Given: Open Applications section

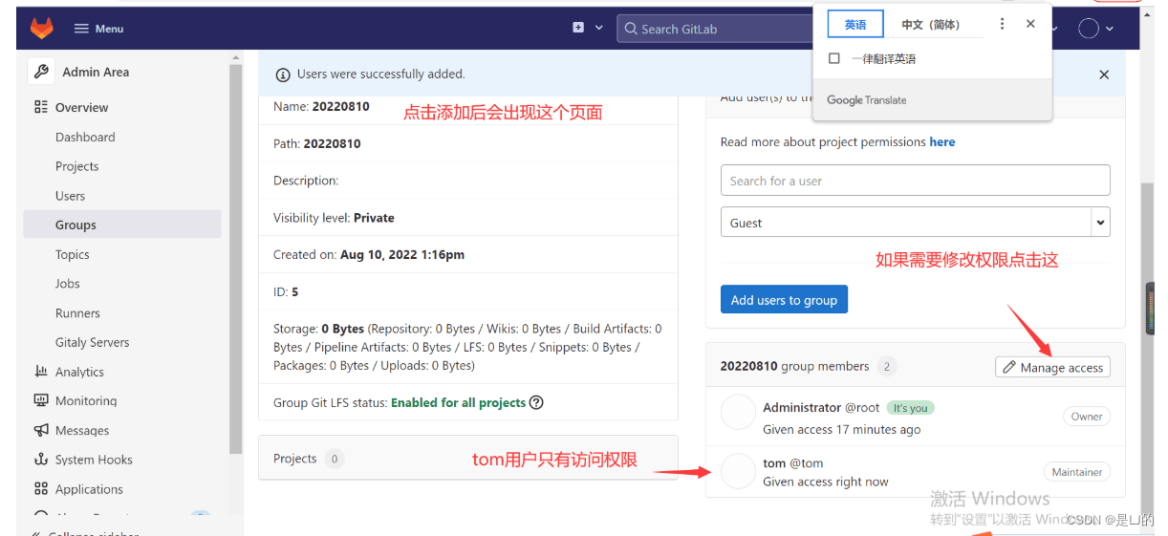Looking at the screenshot, I should [89, 489].
